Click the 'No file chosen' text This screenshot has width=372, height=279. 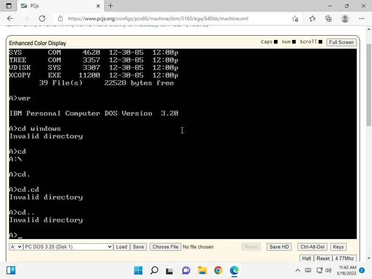point(198,247)
